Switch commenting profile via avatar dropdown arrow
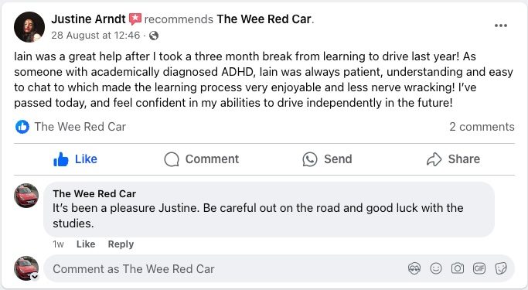The height and width of the screenshot is (290, 528). [35, 277]
